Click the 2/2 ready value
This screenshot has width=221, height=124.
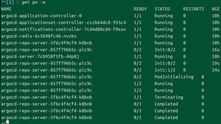pyautogui.click(x=137, y=91)
